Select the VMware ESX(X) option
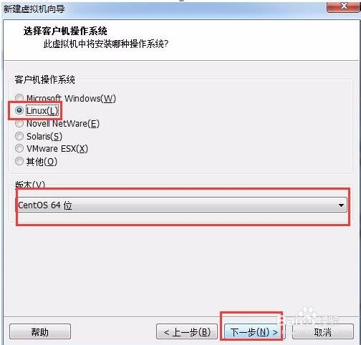361x345 pixels. point(19,148)
